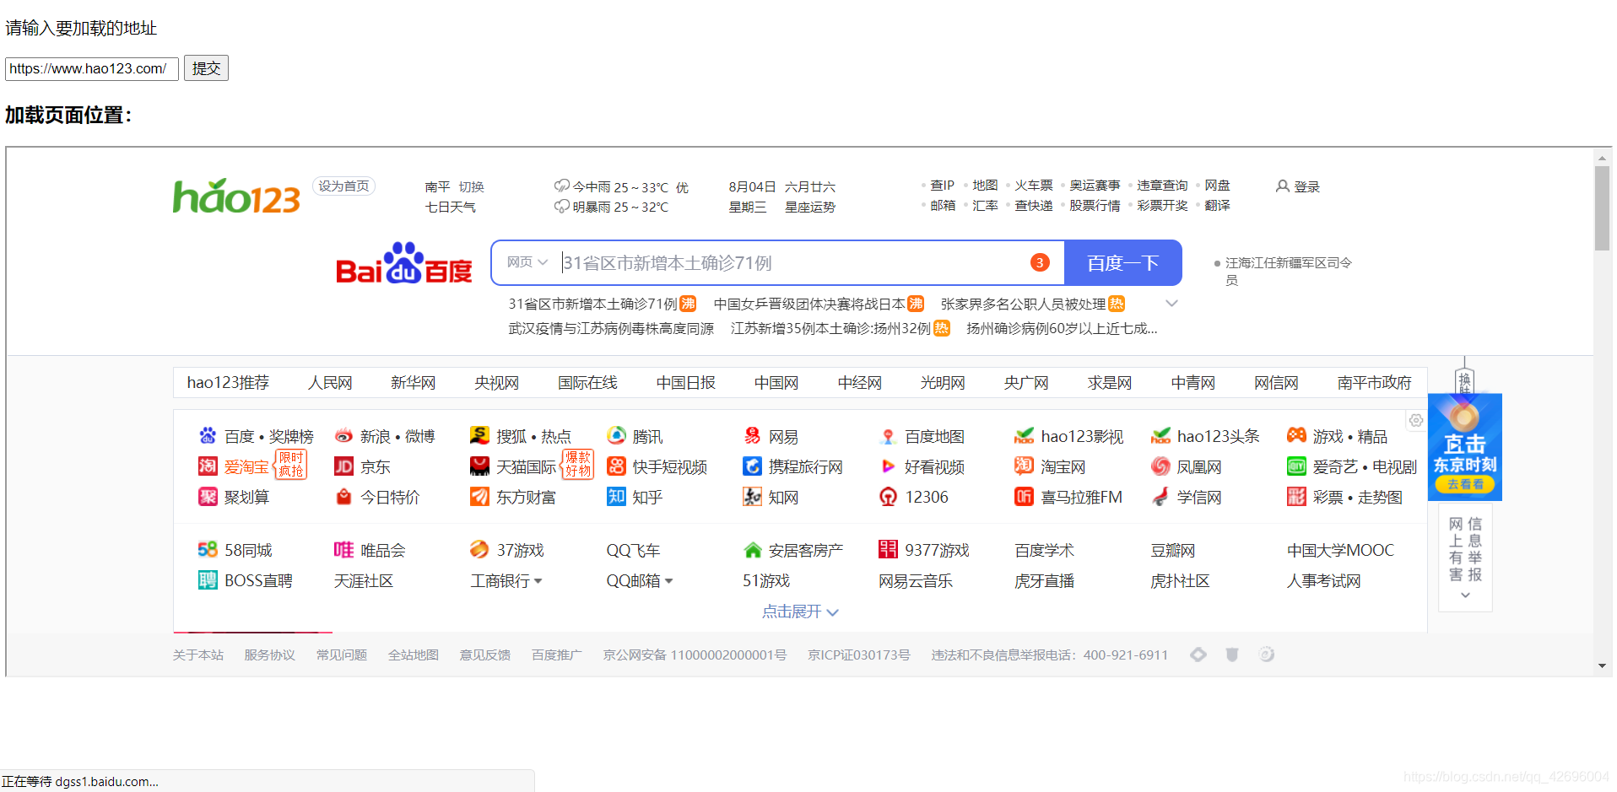
Task: Open the 意见反馈 footer link
Action: pos(485,655)
